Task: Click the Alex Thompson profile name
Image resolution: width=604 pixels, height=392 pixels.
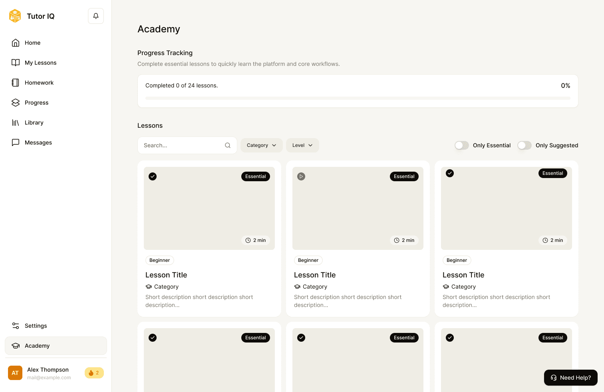Action: click(48, 370)
